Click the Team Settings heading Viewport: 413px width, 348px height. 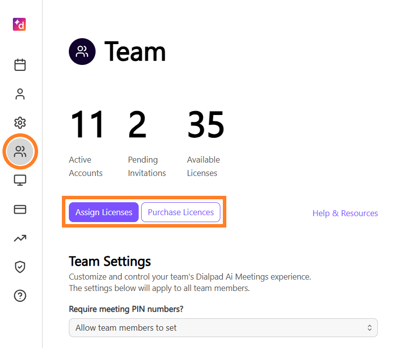coord(110,262)
